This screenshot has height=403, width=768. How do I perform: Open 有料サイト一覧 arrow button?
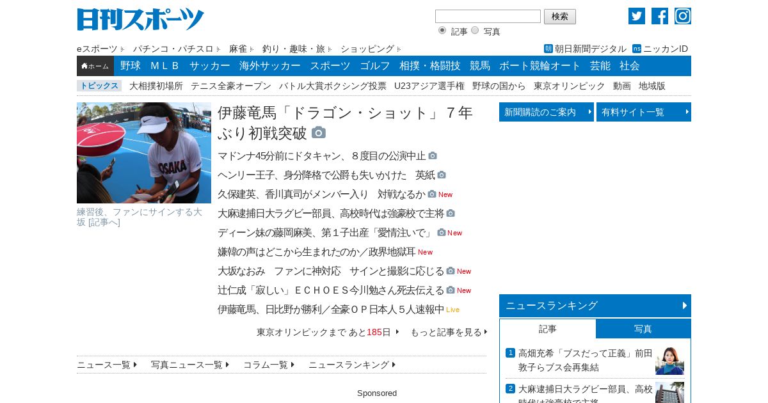point(644,112)
